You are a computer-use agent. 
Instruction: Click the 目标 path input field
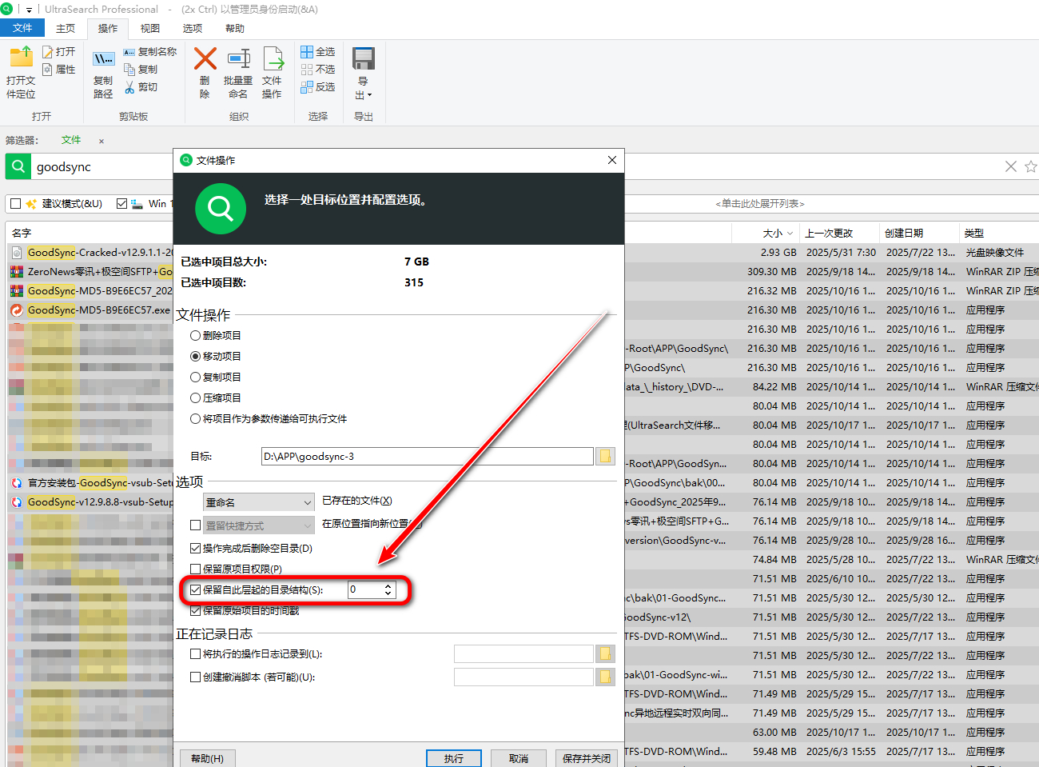point(428,456)
